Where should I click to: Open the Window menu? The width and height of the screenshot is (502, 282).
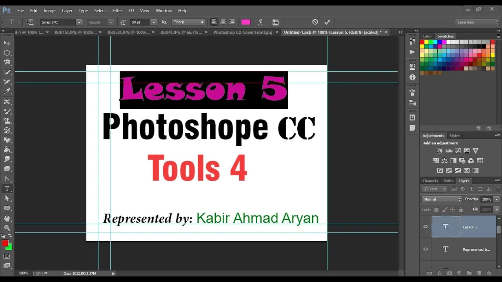point(164,11)
